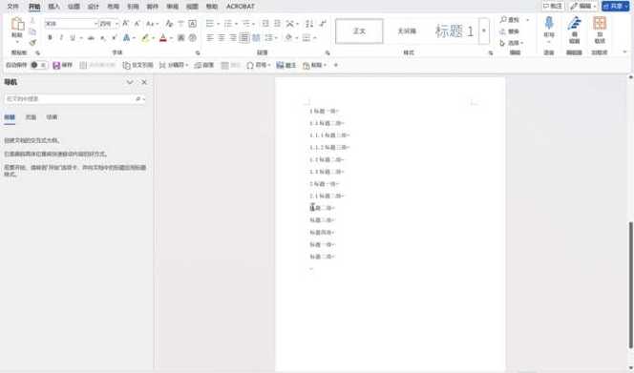Click the character border icon

point(193,24)
